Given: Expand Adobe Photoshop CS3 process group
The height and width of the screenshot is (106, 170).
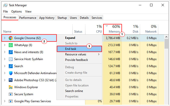Looking at the screenshot, I should pos(5,80).
